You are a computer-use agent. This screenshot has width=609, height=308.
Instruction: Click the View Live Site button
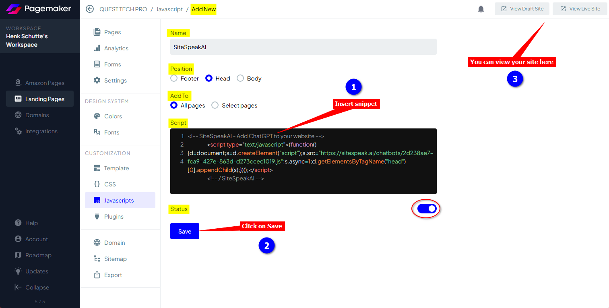[x=580, y=9]
